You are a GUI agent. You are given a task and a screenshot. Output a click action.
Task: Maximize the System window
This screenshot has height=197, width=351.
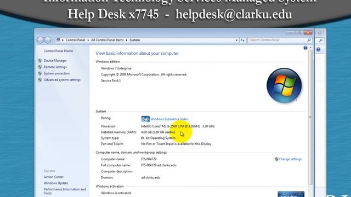(x=299, y=33)
